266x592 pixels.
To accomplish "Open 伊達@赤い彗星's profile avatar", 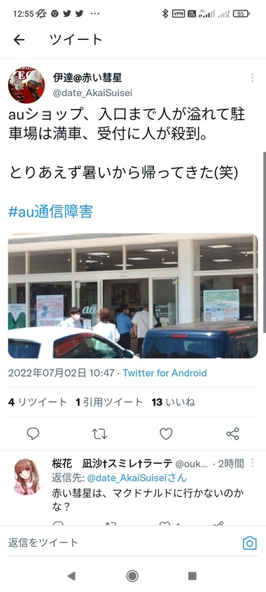I will (27, 86).
